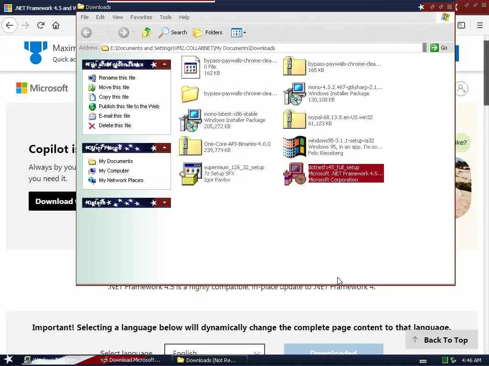
Task: Go forward in Downloads Explorer window
Action: click(124, 32)
